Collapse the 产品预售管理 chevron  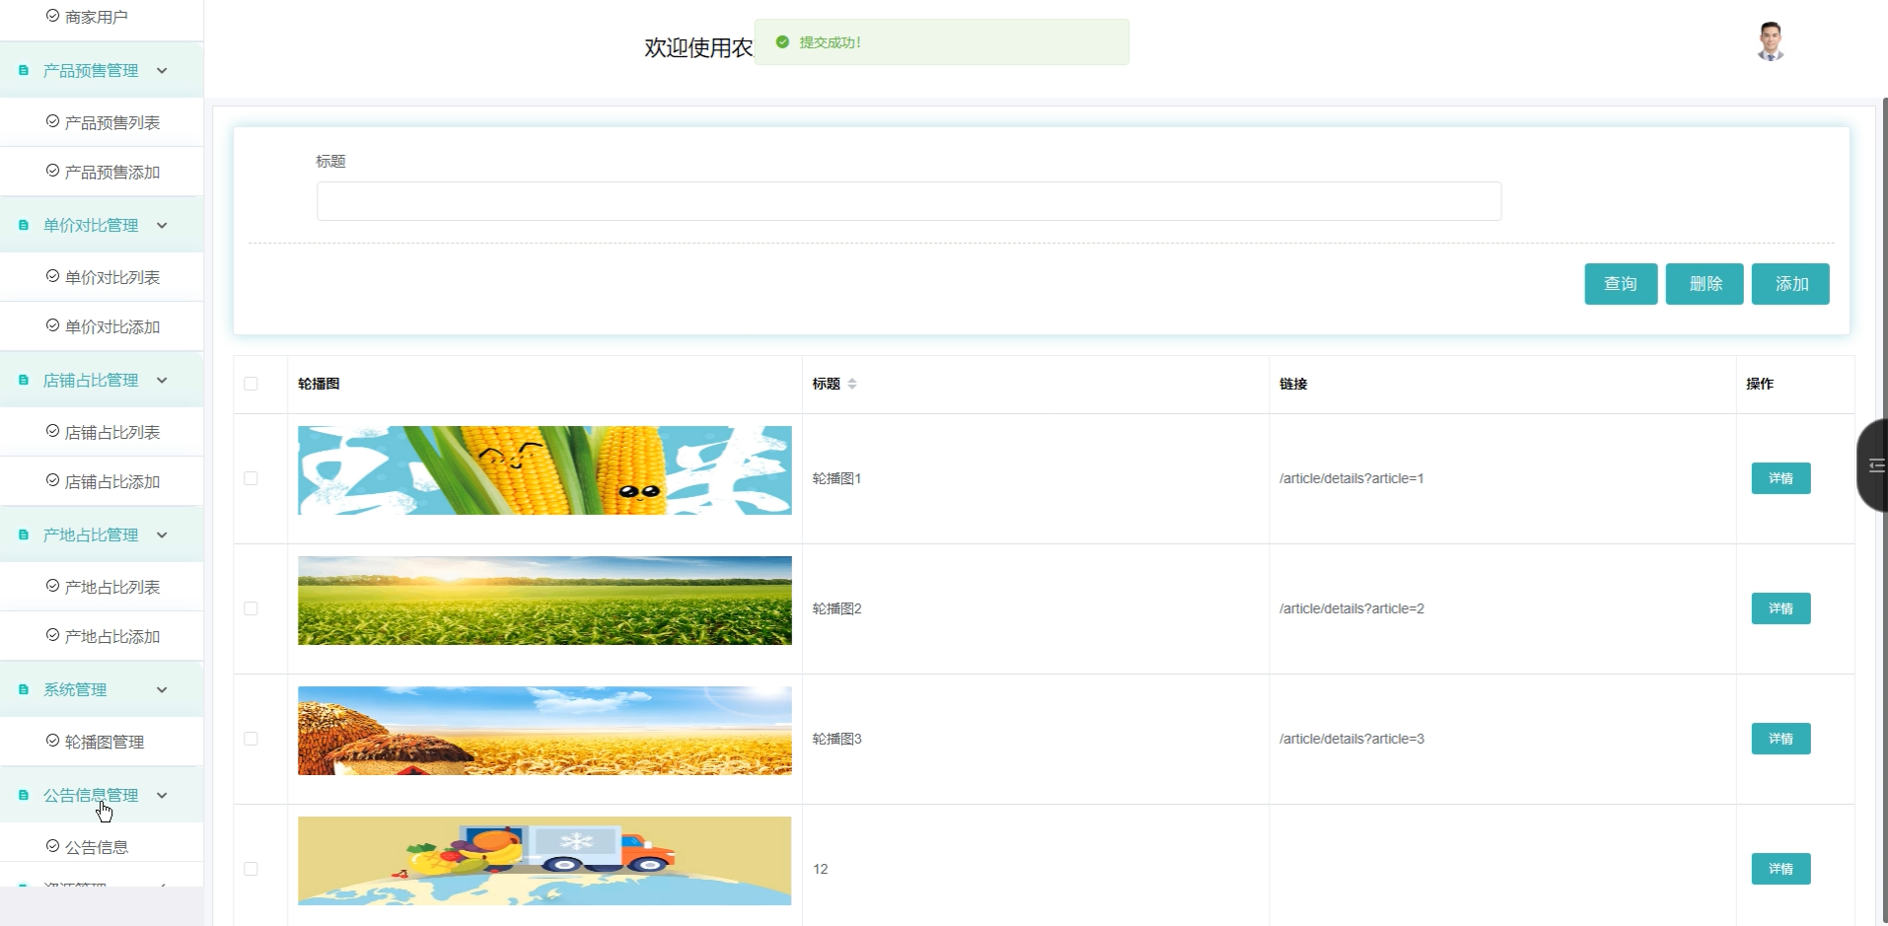coord(162,71)
